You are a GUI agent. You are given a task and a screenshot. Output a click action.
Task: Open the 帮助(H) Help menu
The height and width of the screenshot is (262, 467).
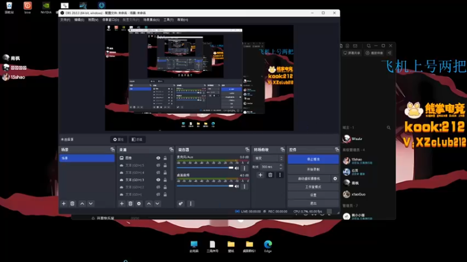click(183, 20)
